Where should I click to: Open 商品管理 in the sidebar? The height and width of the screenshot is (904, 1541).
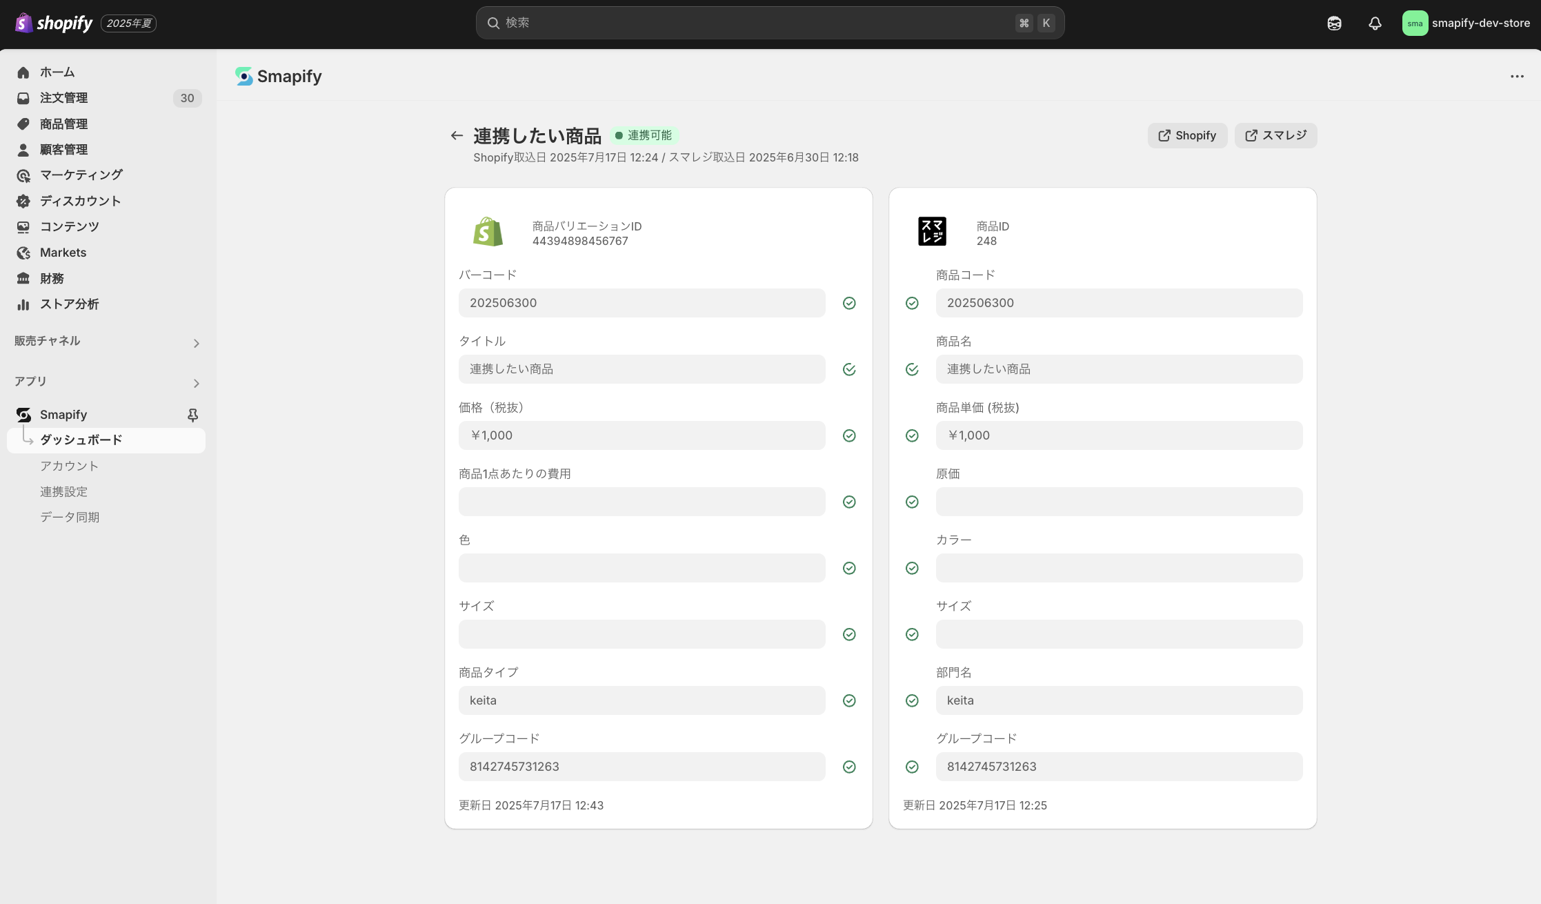[x=108, y=124]
